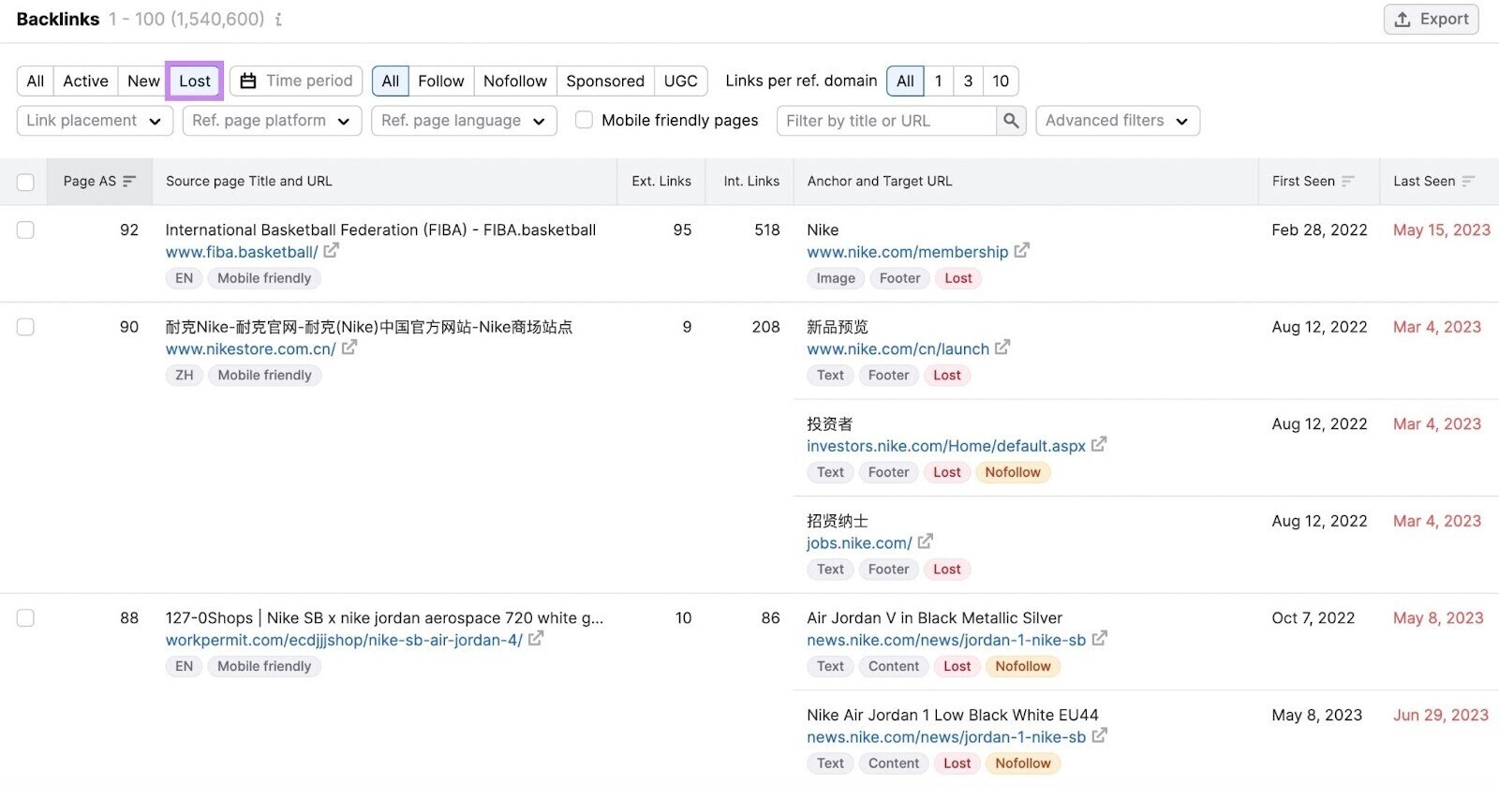Image resolution: width=1499 pixels, height=785 pixels.
Task: Open external link icon for www.fiba.basketball/
Action: 332,251
